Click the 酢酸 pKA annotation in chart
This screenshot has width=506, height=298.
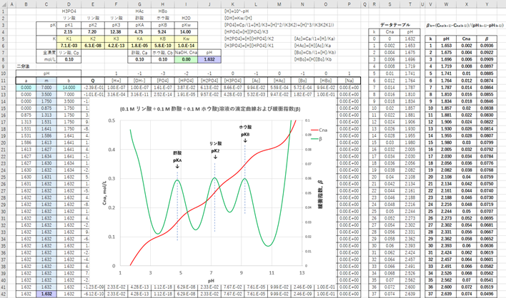tap(177, 160)
